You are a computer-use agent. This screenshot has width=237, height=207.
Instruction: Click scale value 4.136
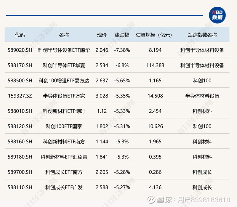pyautogui.click(x=155, y=187)
